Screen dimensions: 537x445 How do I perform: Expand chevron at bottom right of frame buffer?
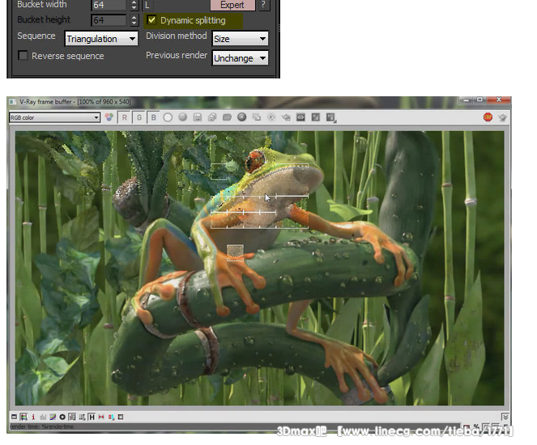(505, 417)
